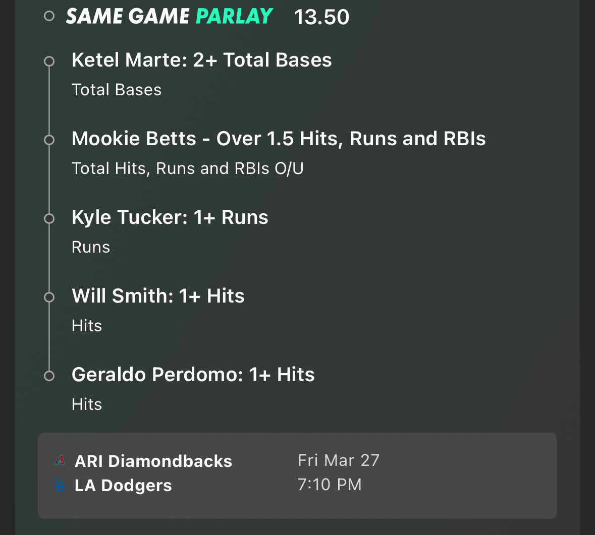Open the Same Game Parlay header
The height and width of the screenshot is (535, 595).
169,17
